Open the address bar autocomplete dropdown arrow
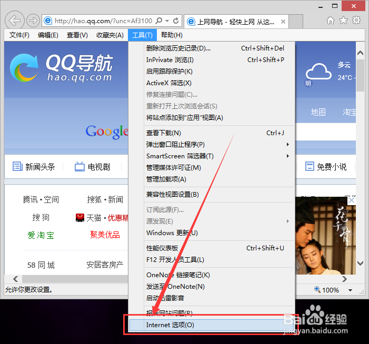Viewport: 369px width, 344px height. pyautogui.click(x=167, y=21)
